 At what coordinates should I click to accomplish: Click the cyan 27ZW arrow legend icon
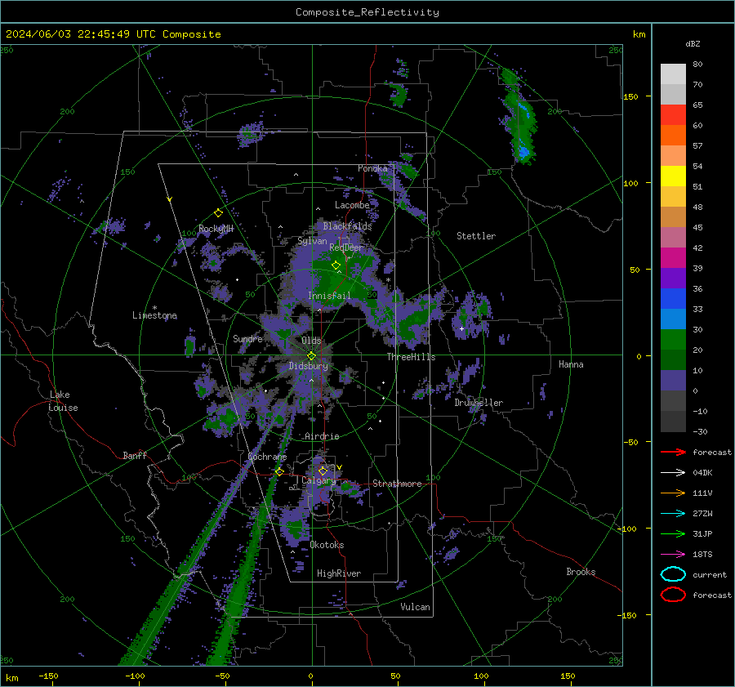tap(673, 514)
